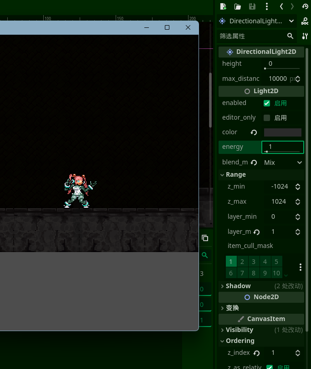The width and height of the screenshot is (311, 369).
Task: Collapse the Range section
Action: [235, 174]
